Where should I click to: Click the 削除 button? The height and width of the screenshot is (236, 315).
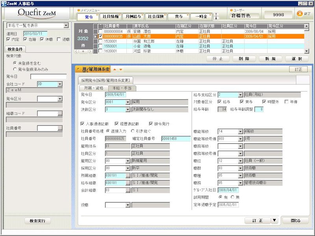(x=244, y=59)
